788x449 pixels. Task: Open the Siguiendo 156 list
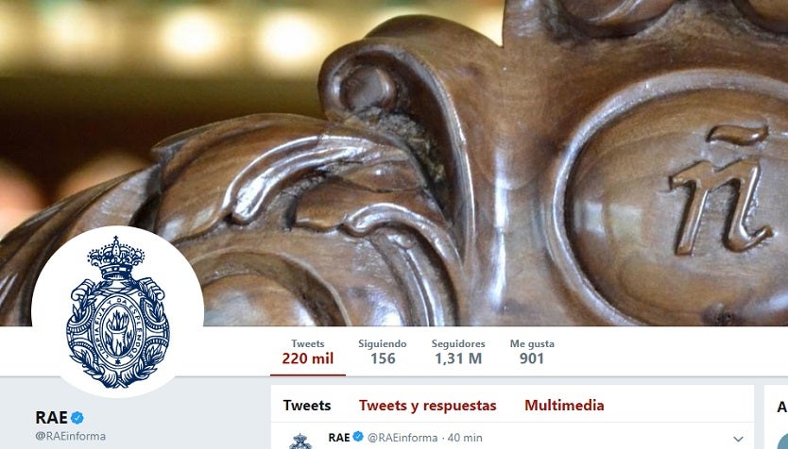tap(383, 352)
